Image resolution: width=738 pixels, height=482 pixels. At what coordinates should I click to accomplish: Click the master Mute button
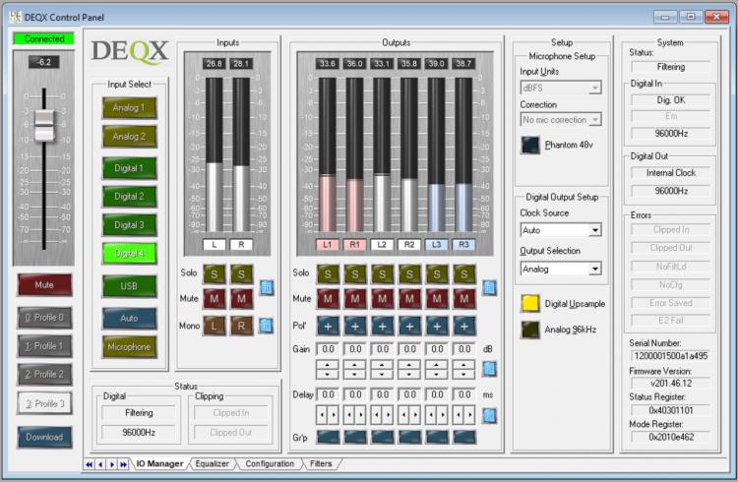coord(44,285)
